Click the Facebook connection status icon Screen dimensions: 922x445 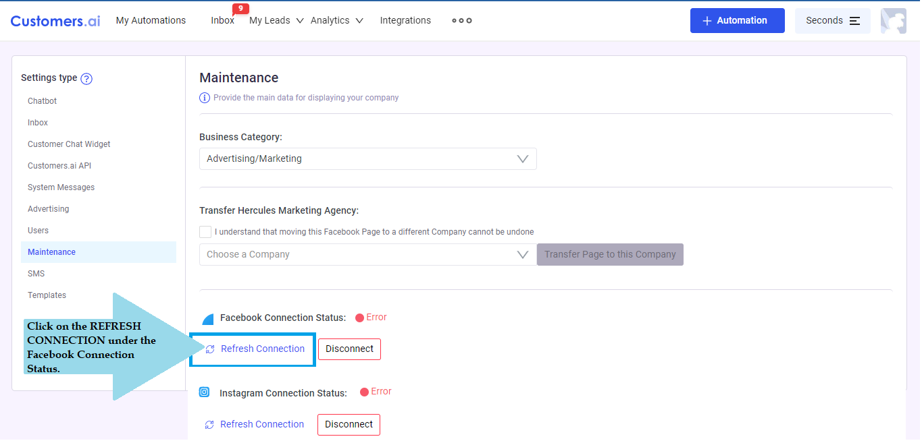(x=207, y=318)
